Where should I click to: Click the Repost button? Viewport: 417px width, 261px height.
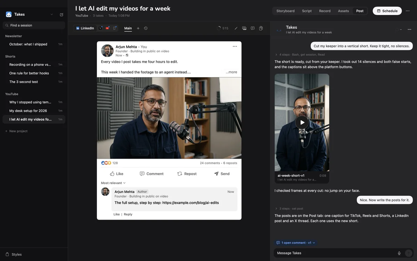coord(187,174)
